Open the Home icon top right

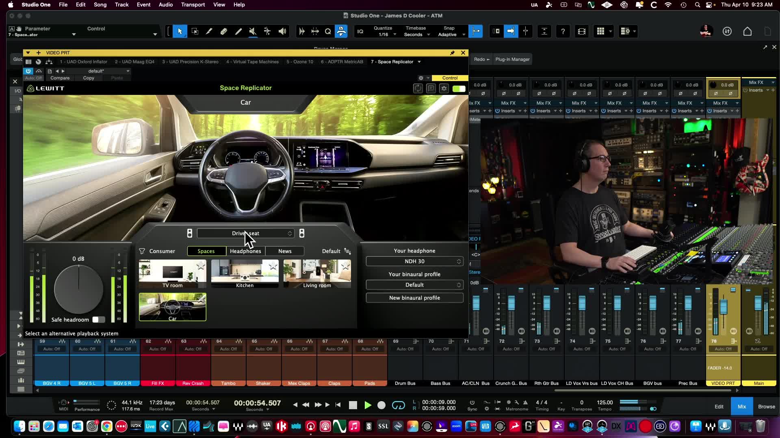[747, 31]
